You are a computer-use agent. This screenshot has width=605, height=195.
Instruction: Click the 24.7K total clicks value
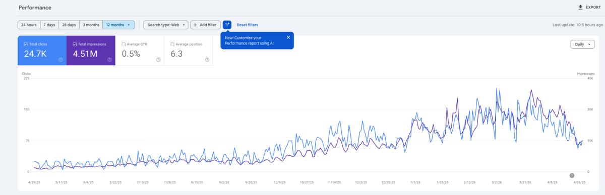pos(35,54)
